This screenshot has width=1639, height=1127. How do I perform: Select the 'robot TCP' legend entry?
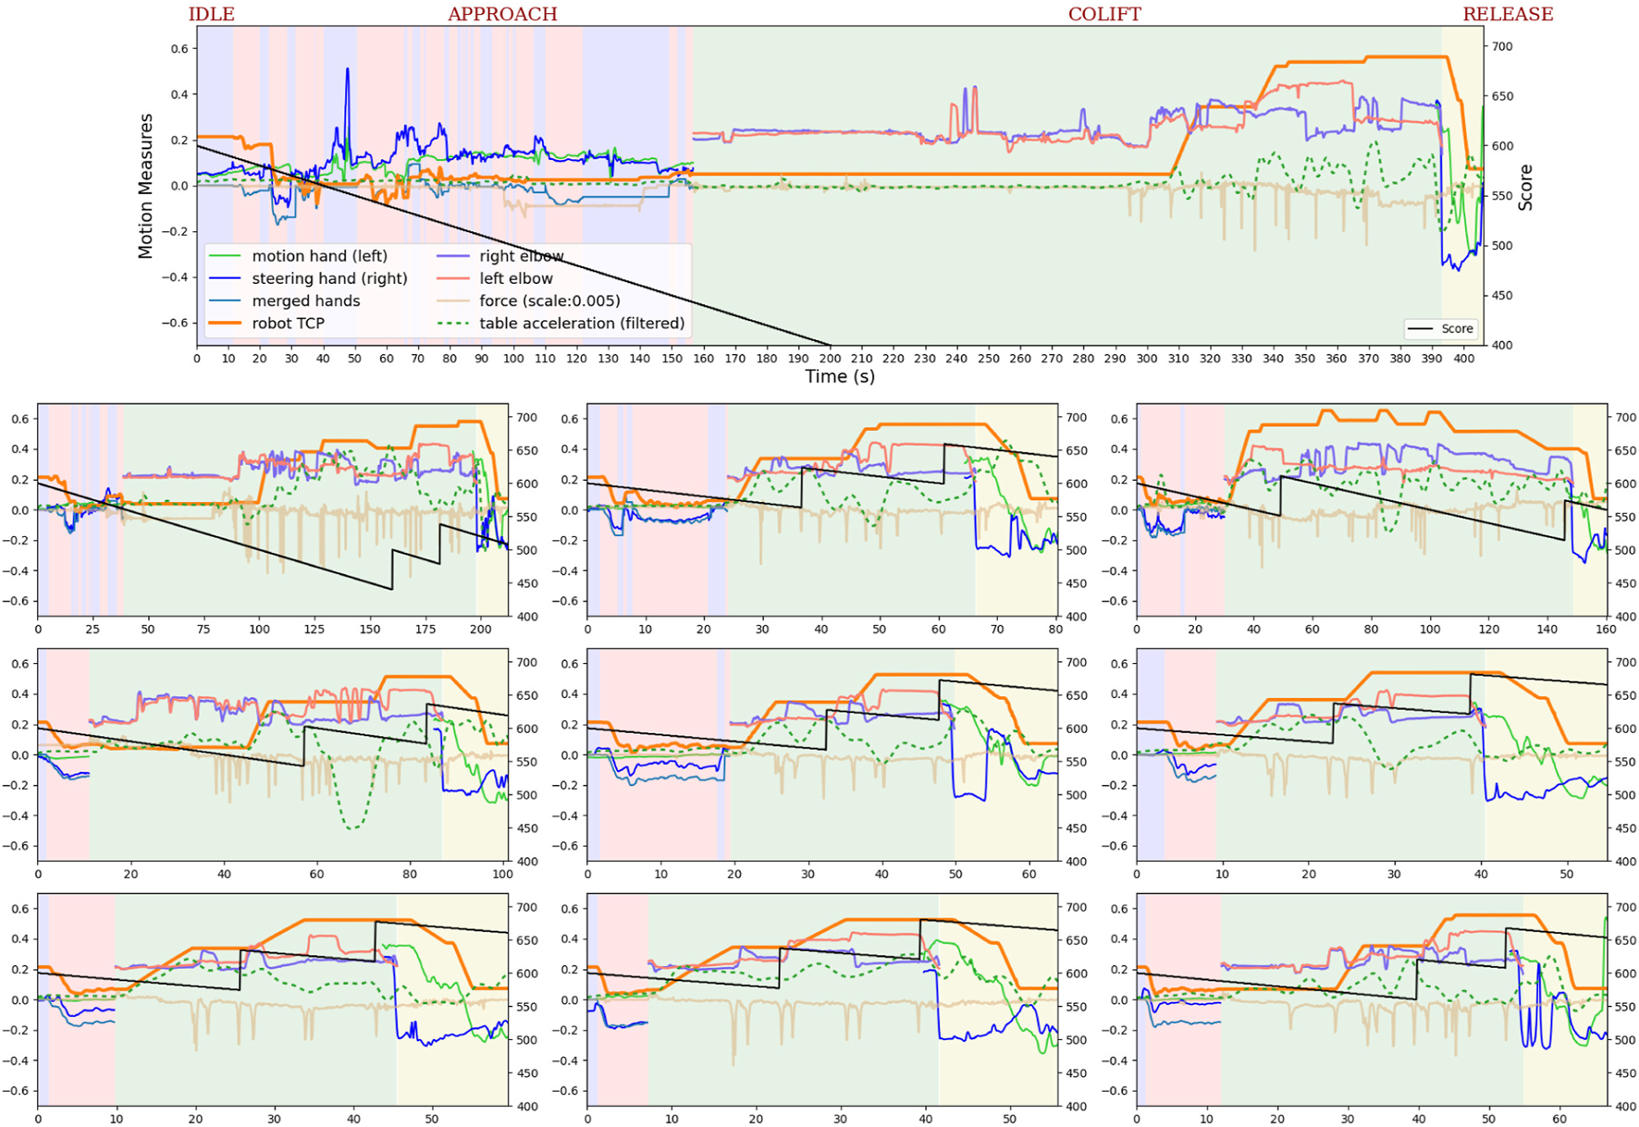[288, 323]
